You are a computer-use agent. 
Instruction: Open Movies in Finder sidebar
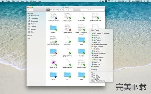[x=32, y=29]
